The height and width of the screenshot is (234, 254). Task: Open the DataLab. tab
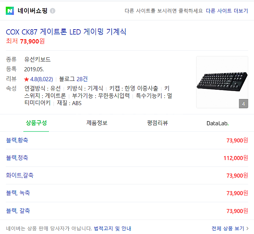click(x=217, y=123)
